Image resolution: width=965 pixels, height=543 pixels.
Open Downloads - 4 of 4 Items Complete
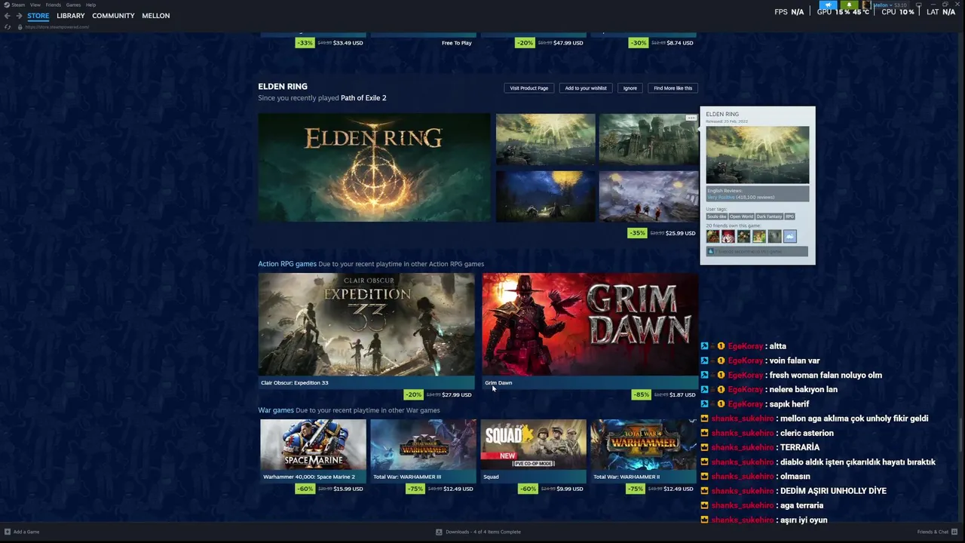483,532
